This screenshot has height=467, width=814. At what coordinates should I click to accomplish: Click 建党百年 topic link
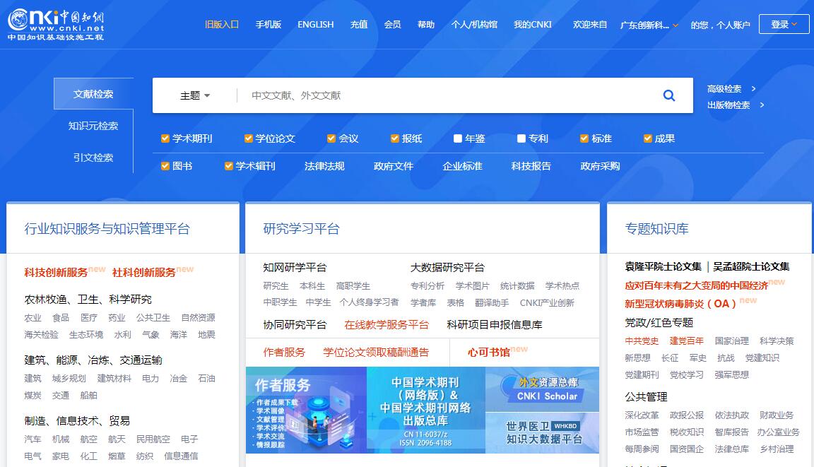686,341
